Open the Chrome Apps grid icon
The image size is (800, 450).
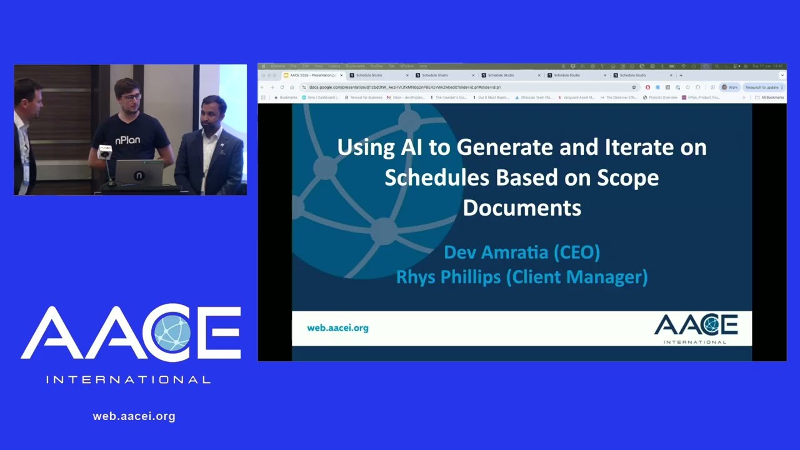pyautogui.click(x=263, y=97)
